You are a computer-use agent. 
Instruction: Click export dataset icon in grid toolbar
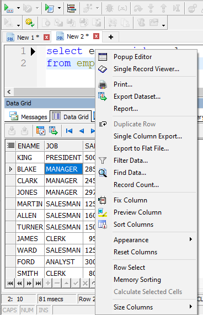click(x=53, y=131)
